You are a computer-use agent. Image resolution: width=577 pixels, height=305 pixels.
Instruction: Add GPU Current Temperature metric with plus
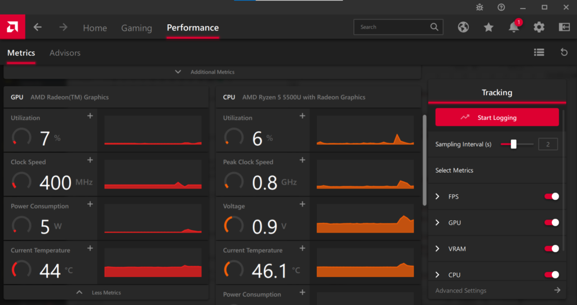pos(90,248)
